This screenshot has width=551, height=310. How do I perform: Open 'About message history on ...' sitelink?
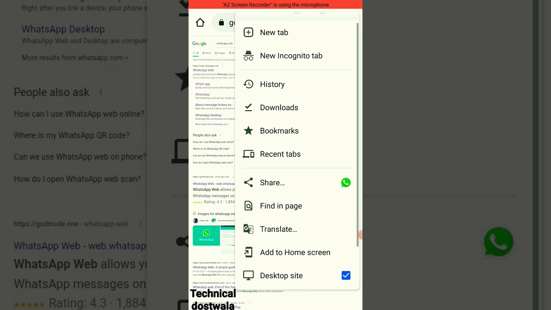215,105
